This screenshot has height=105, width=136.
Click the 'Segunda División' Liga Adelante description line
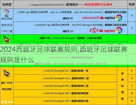point(80,25)
